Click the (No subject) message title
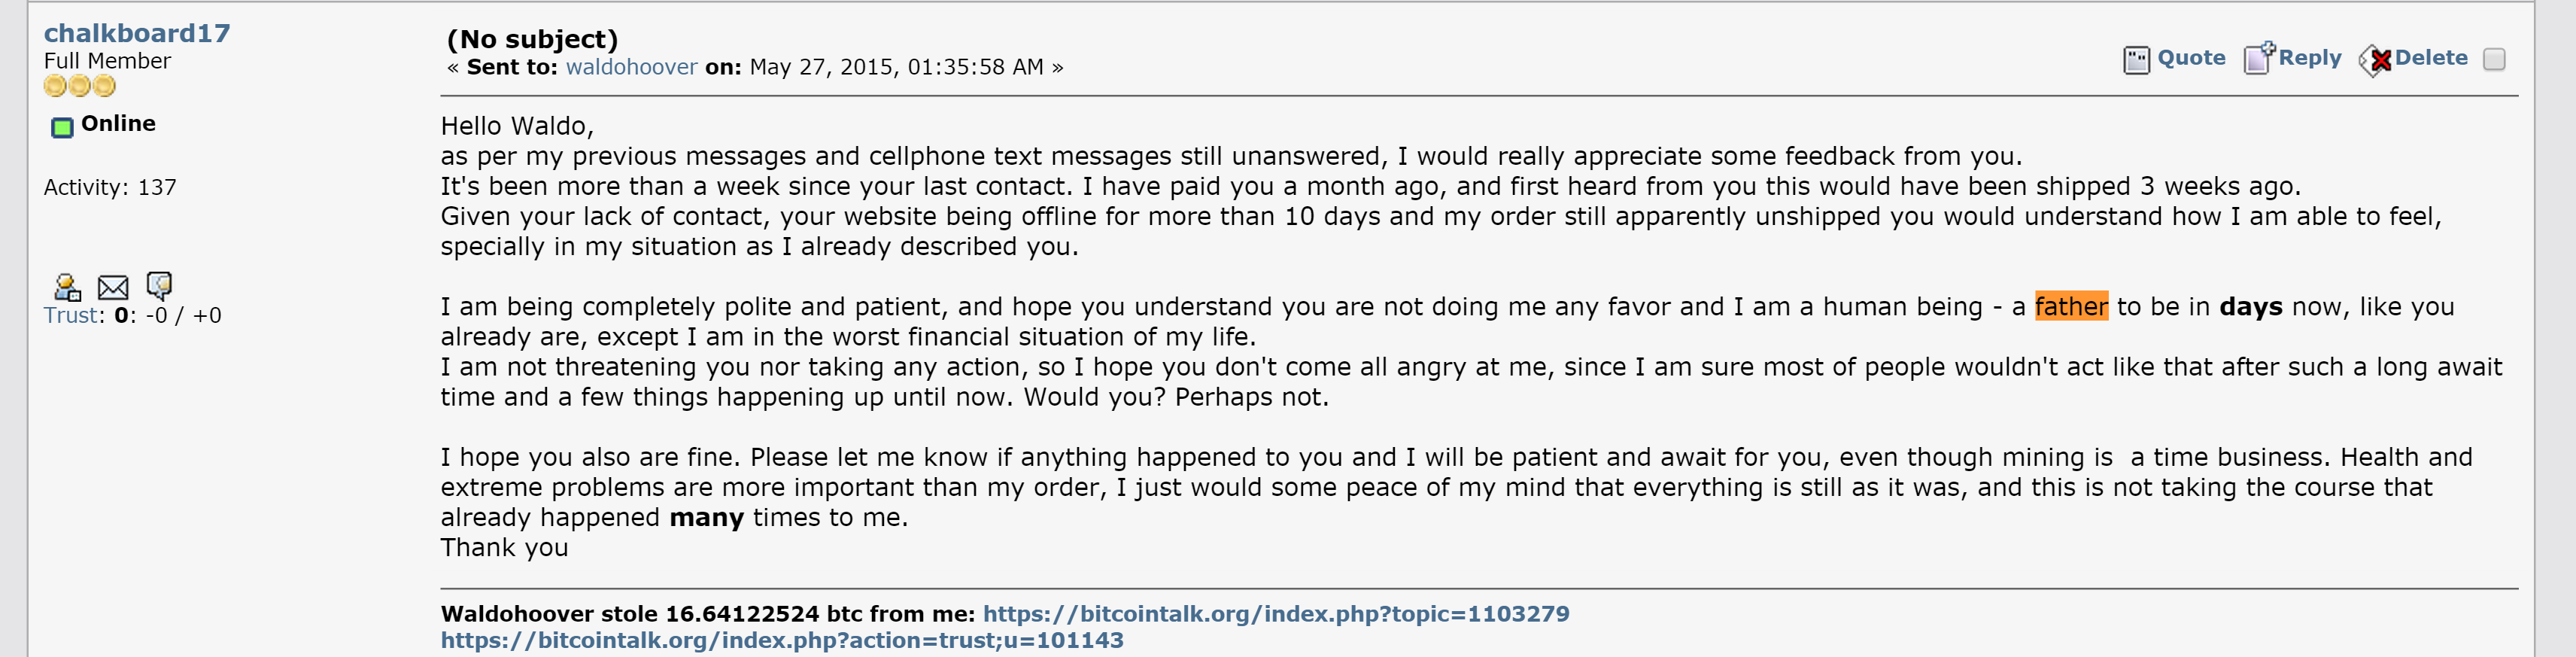 [532, 39]
